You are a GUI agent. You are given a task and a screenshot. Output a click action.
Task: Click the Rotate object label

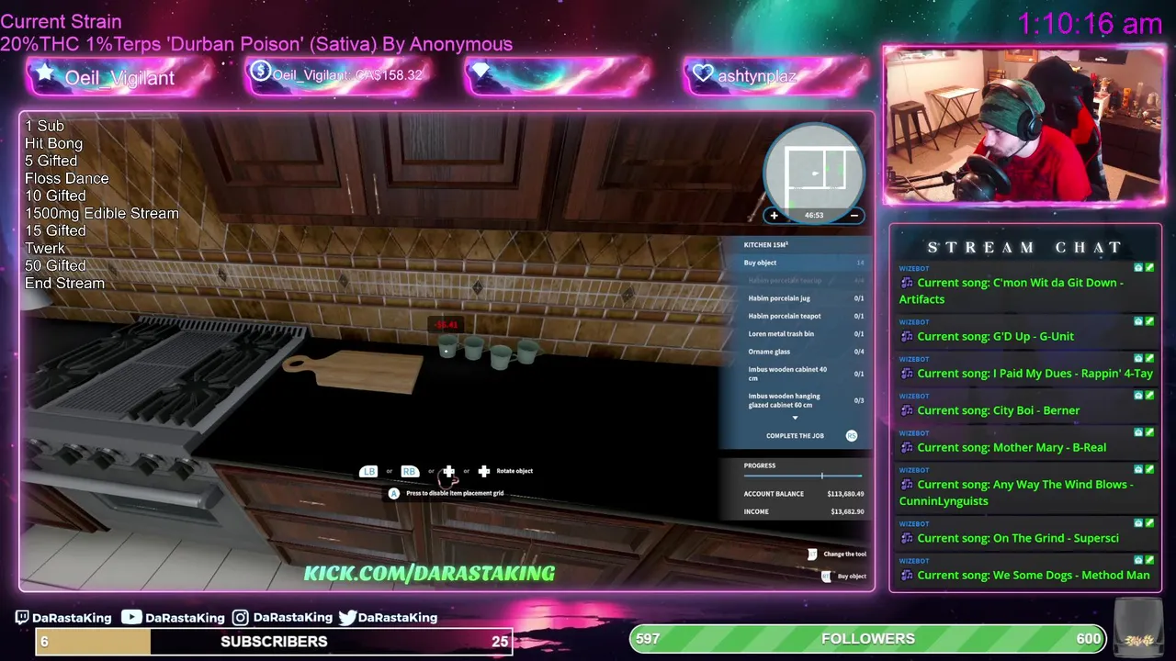click(x=514, y=471)
